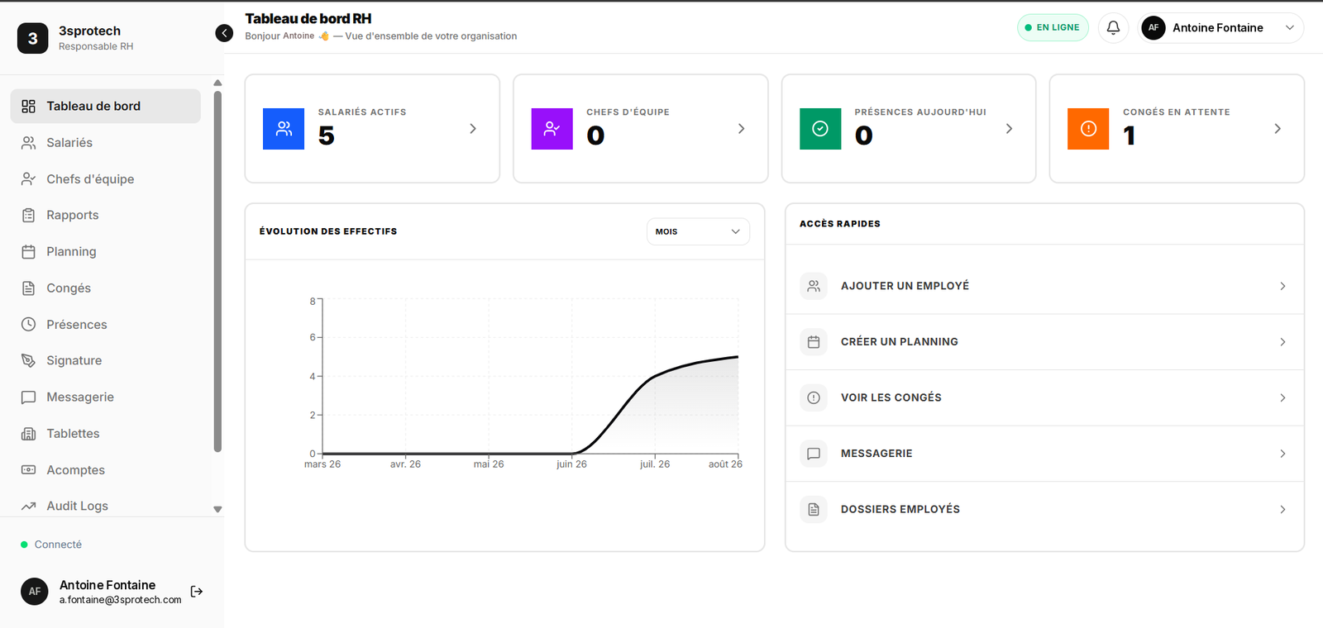Open the Chefs d'équipe card chevron
Viewport: 1323px width, 628px height.
pos(742,129)
